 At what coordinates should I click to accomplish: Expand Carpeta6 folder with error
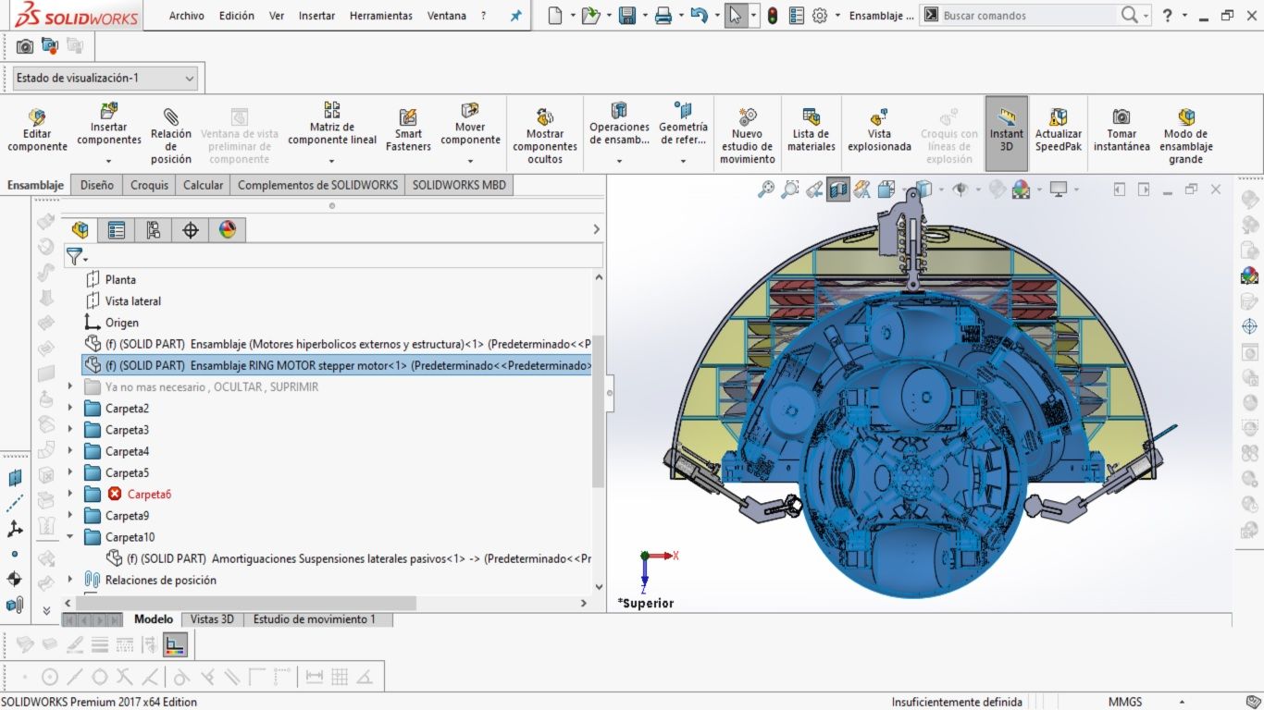(x=70, y=495)
